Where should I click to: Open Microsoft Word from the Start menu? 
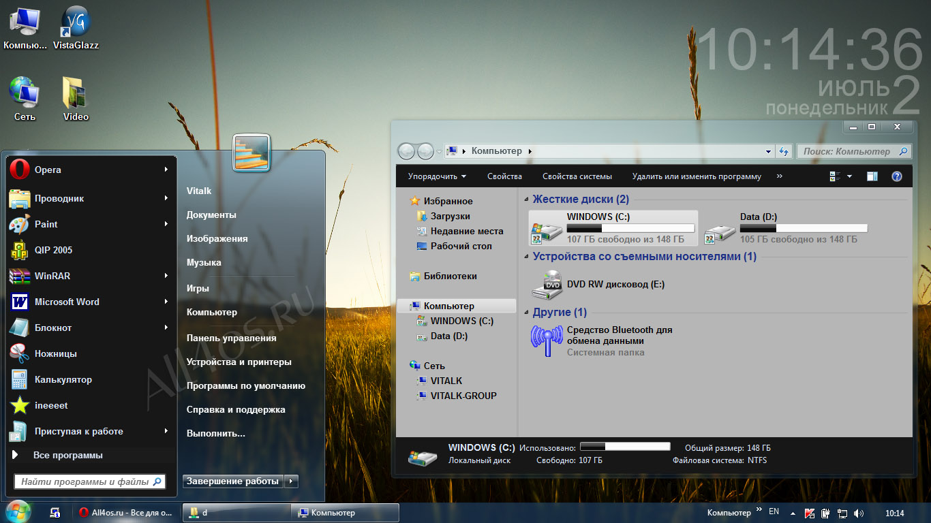coord(91,302)
